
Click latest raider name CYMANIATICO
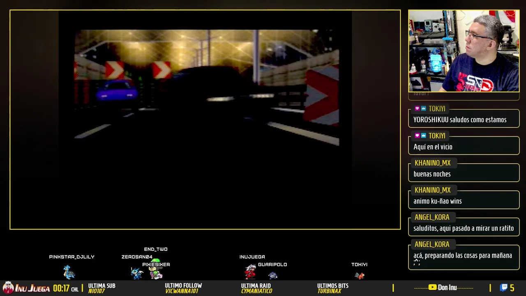[x=257, y=291]
